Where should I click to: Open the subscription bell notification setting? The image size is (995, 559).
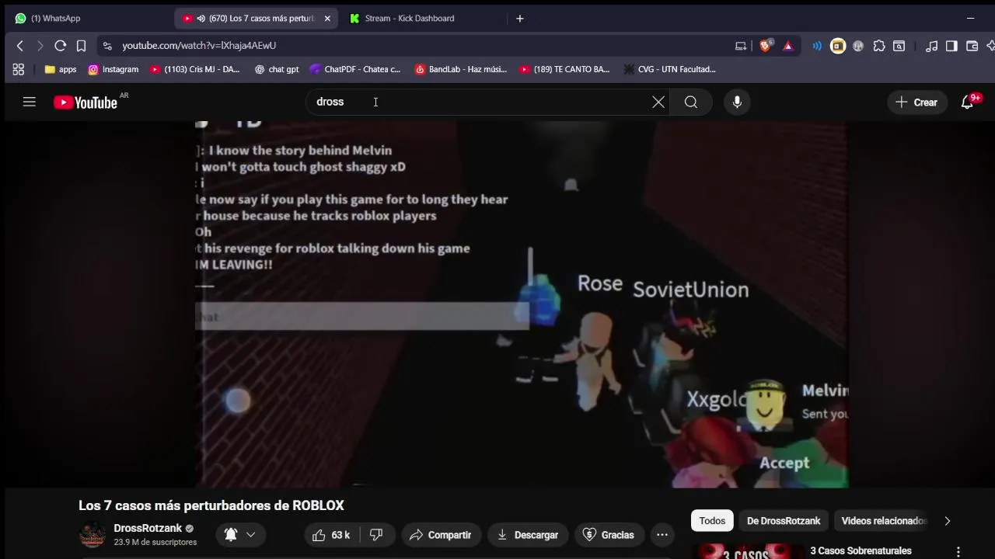click(231, 535)
